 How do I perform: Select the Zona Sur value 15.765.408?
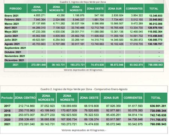[117, 28]
